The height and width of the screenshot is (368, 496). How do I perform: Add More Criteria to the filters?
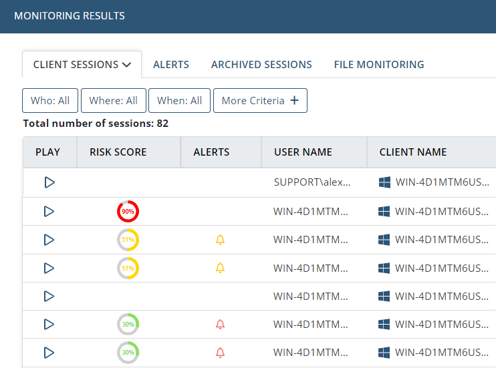click(260, 101)
